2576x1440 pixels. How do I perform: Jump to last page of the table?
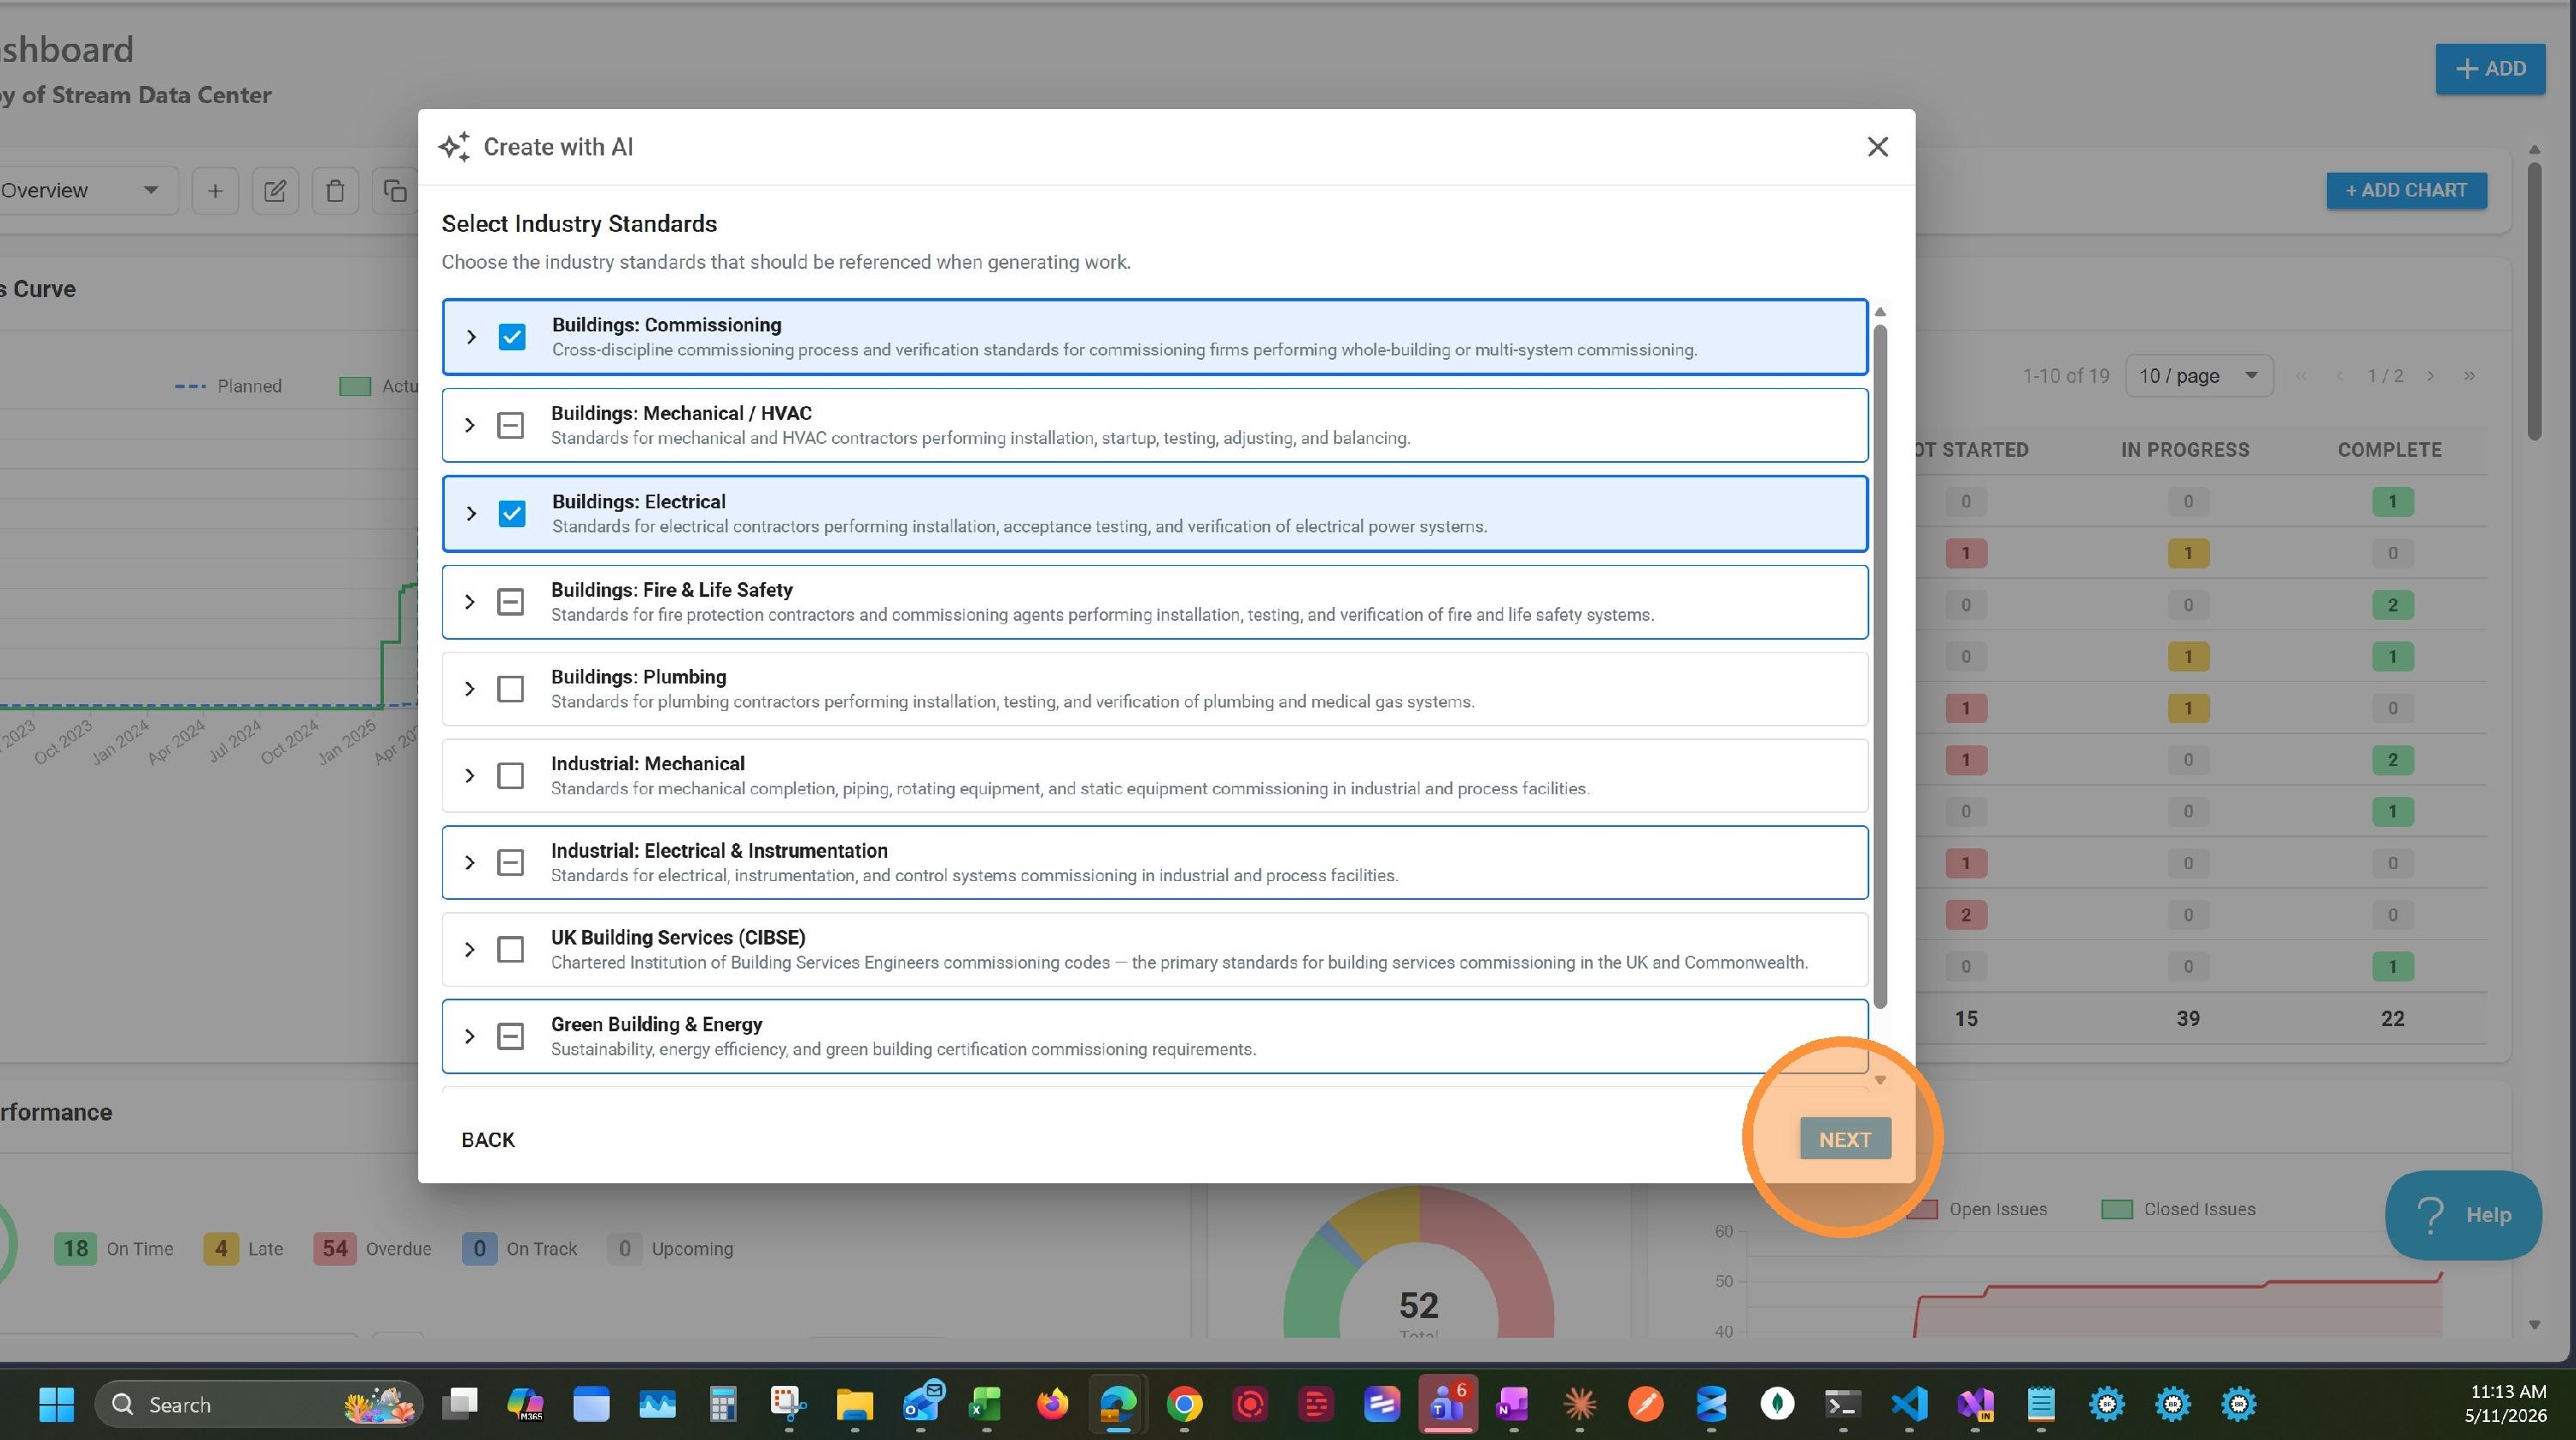click(x=2469, y=376)
